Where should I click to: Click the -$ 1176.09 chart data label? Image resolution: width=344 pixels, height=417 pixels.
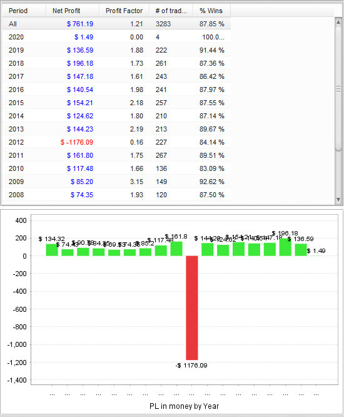[x=191, y=366]
